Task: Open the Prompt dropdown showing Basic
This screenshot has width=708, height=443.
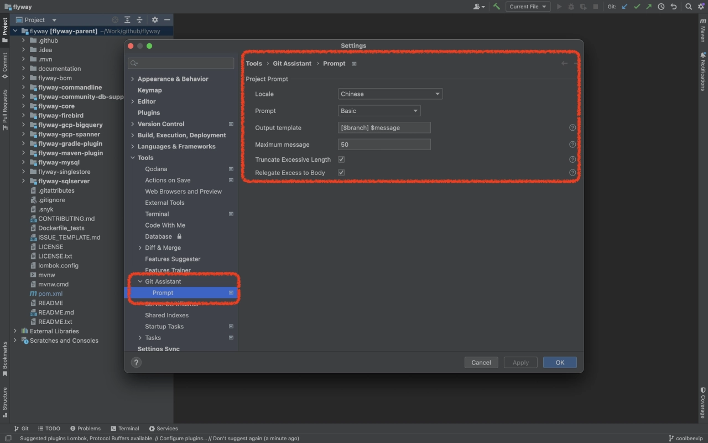Action: coord(379,111)
